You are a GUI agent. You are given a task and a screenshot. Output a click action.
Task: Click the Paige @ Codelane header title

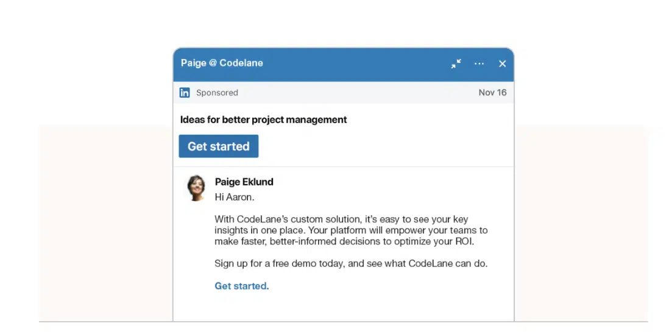(222, 63)
